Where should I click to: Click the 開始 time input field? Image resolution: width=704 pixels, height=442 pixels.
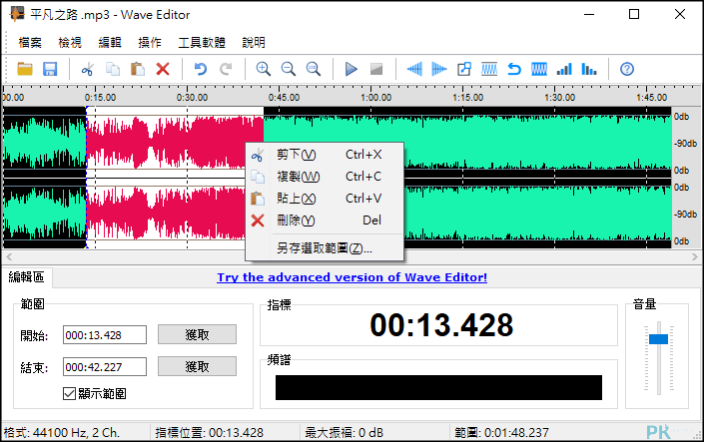tap(105, 335)
